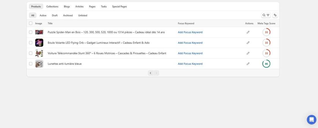Switch to the Special Pages tab
Viewport: 318px width, 128px height.
[119, 6]
